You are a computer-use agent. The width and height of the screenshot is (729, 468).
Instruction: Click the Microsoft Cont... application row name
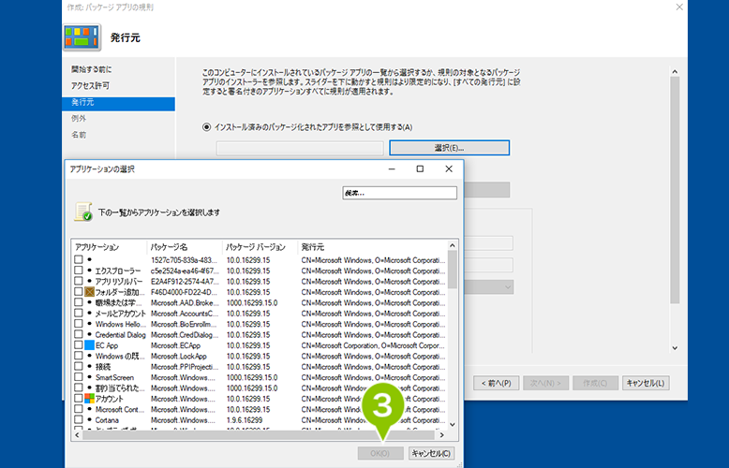[x=120, y=410]
